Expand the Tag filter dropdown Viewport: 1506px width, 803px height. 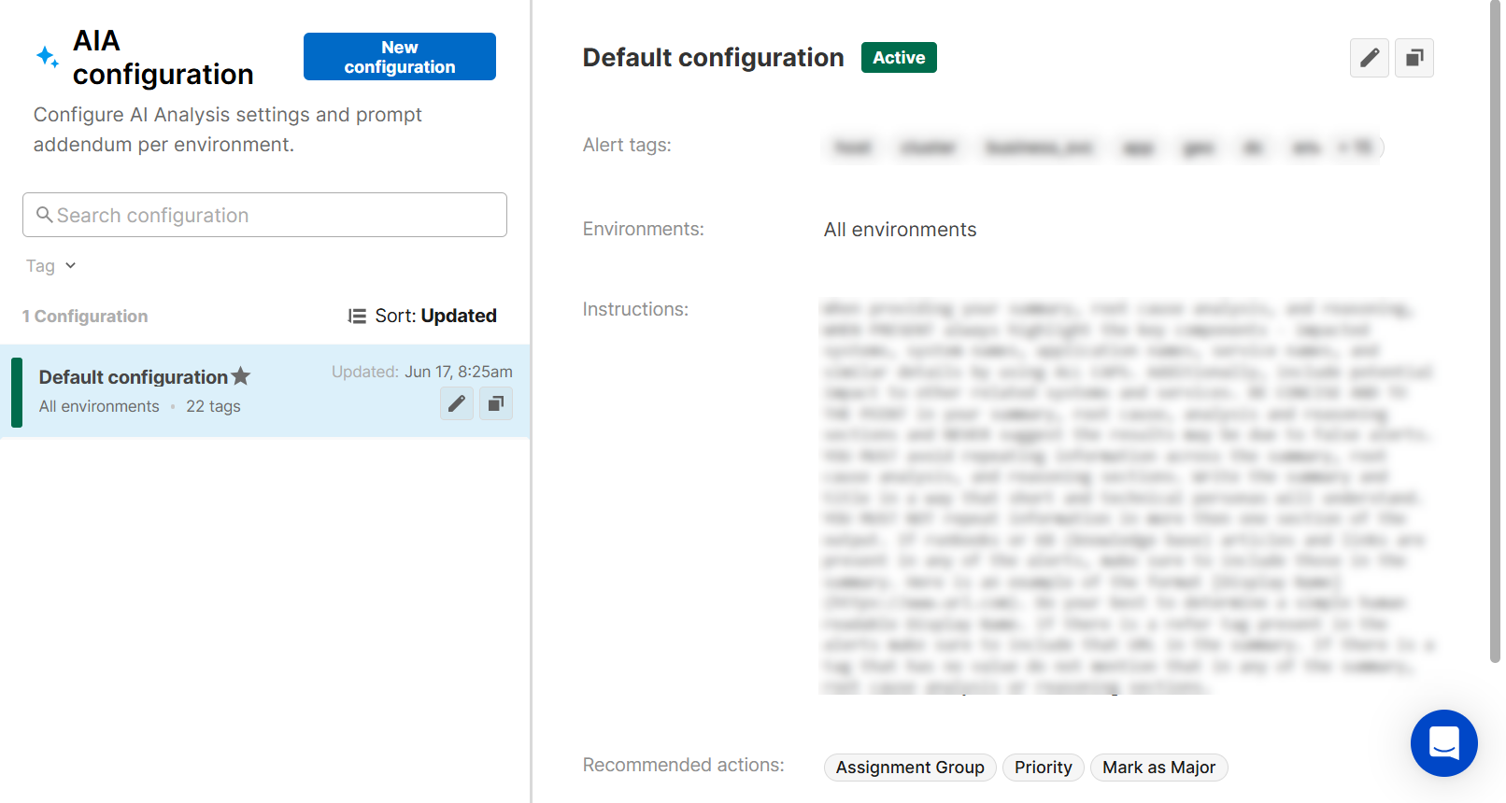click(x=50, y=266)
